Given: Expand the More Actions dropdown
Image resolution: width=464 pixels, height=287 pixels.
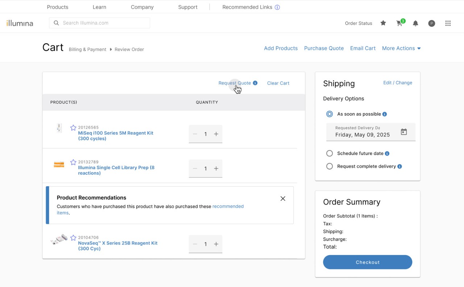Looking at the screenshot, I should click(401, 48).
